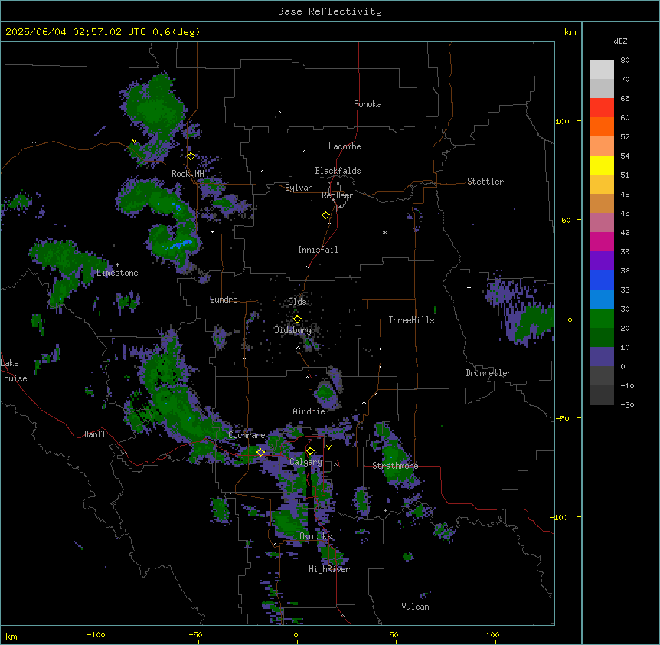Screen dimensions: 660x645
Task: Click the asterisk marker above Limestone label
Action: click(117, 265)
